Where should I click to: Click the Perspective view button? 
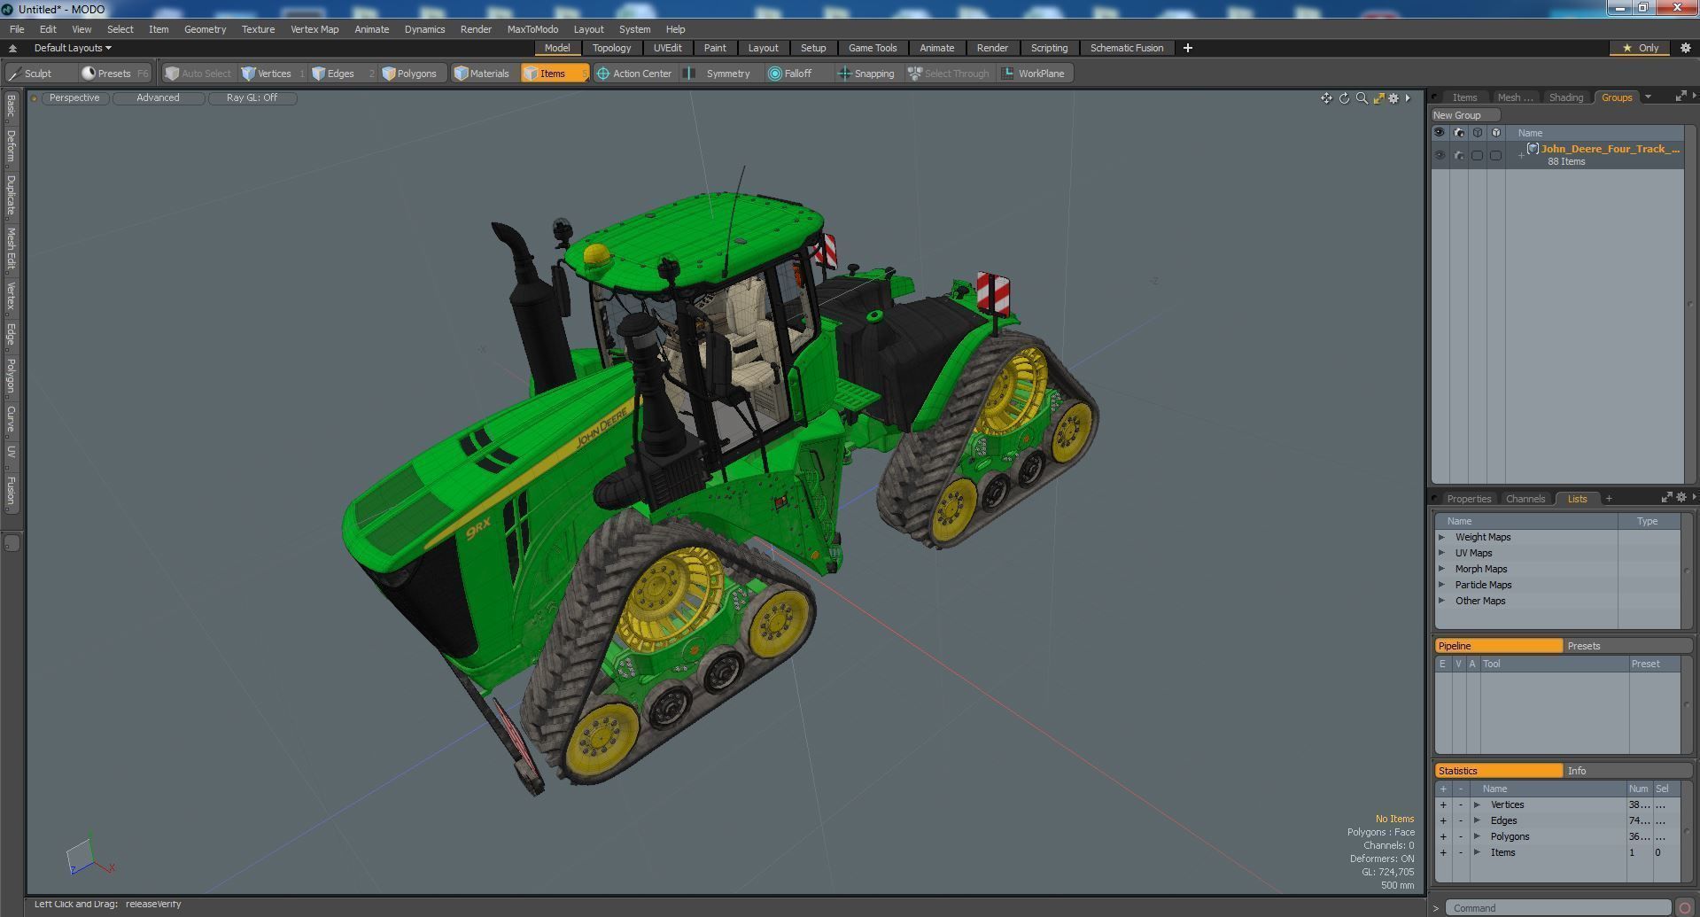coord(74,98)
